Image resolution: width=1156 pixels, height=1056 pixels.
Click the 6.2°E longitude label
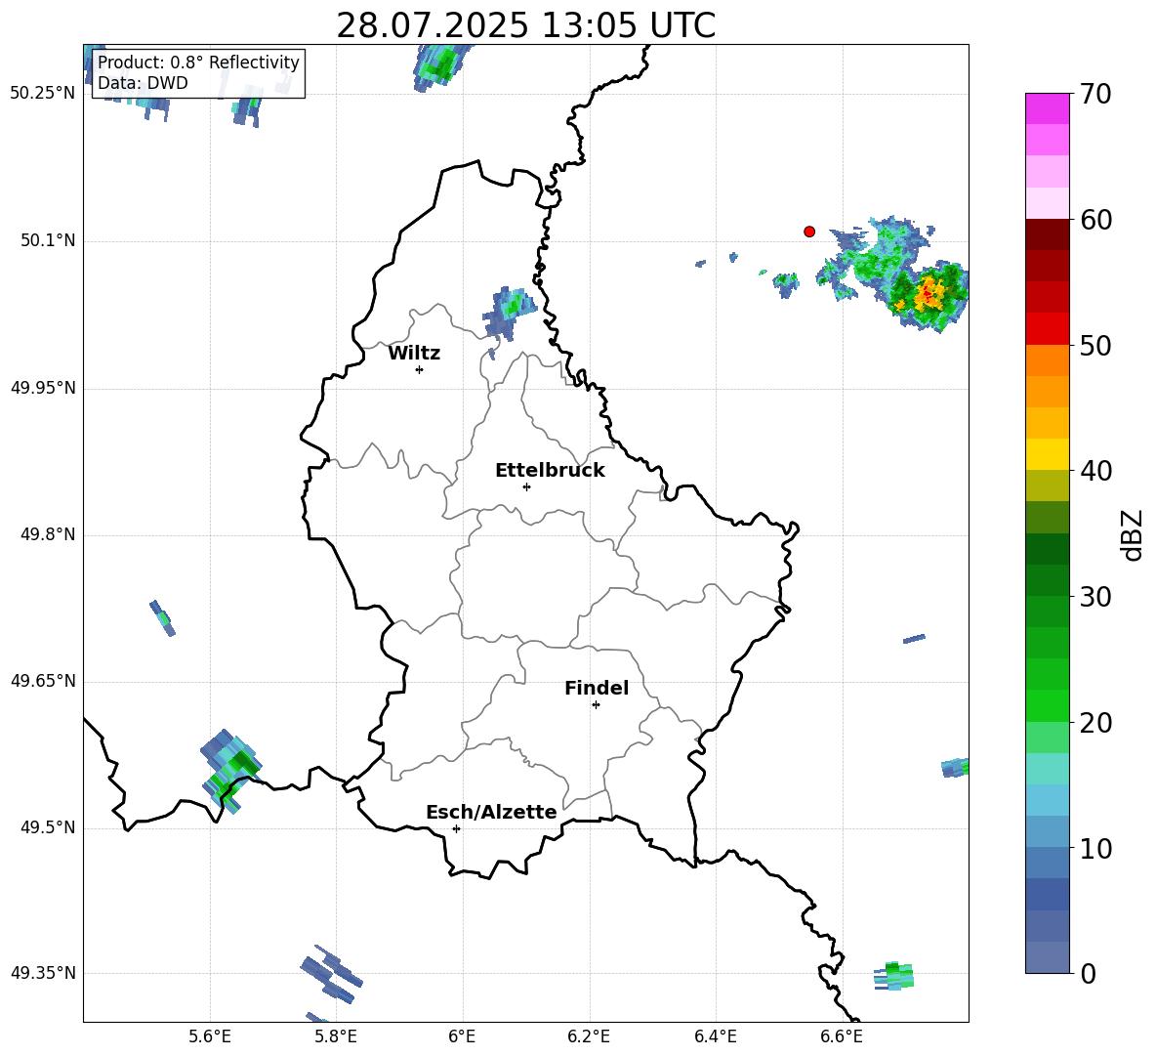pos(589,1036)
